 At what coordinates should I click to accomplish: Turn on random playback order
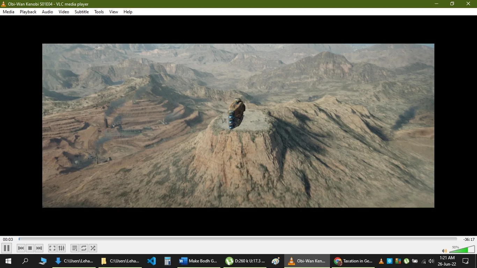point(93,248)
